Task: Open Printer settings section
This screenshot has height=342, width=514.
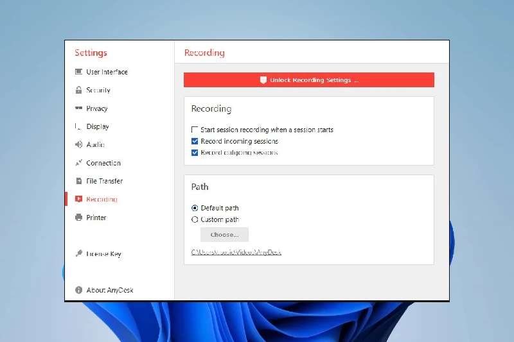Action: pyautogui.click(x=96, y=218)
